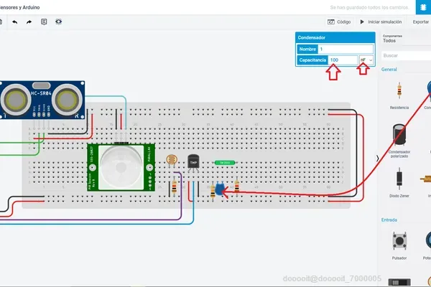Screen dimensions: 431x287
Task: Open the notes tool icon
Action: pos(44,22)
